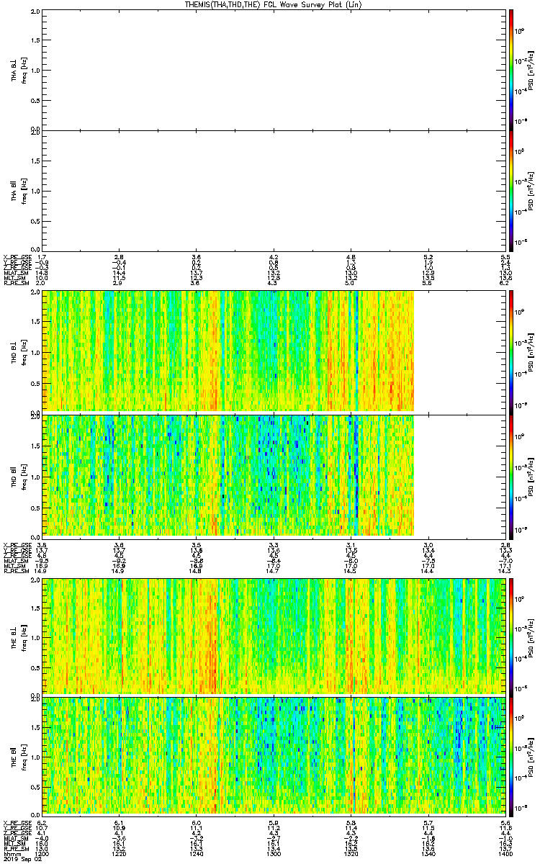Click the '1320' time tick label
The image size is (540, 864).
(351, 853)
